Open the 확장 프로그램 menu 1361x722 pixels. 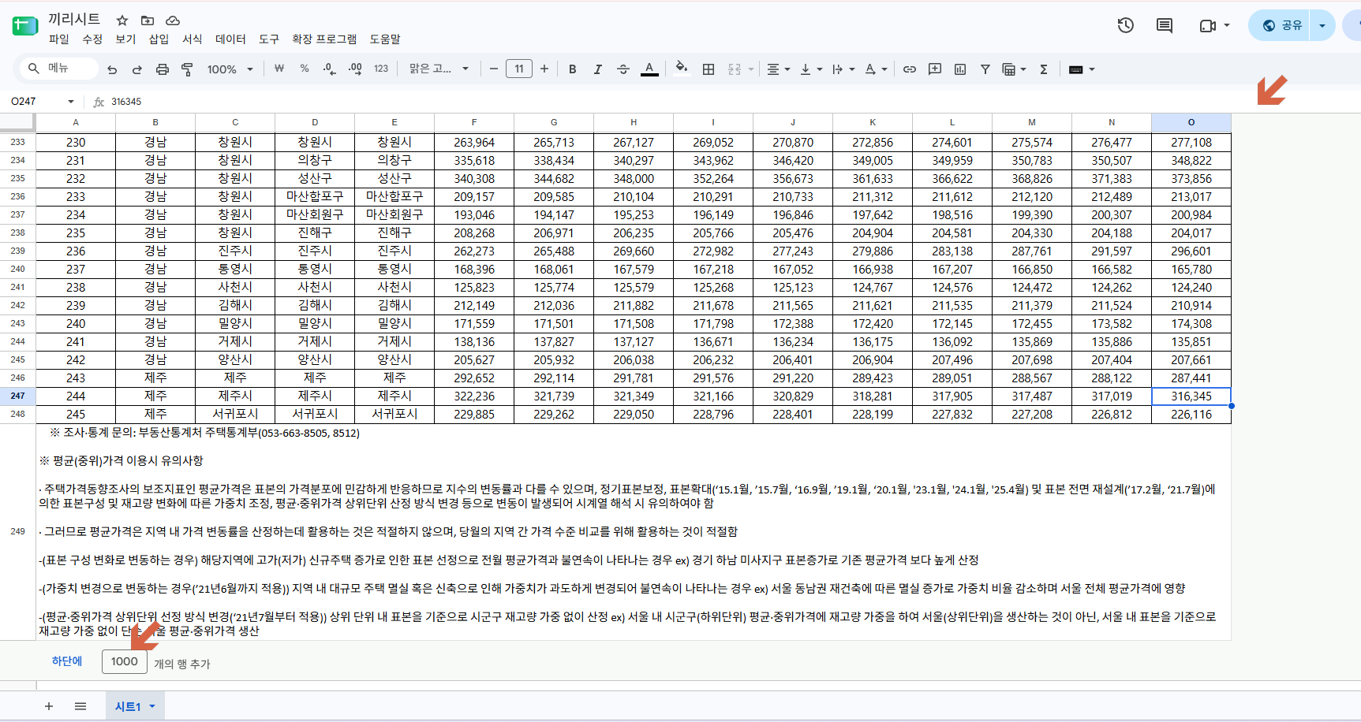pyautogui.click(x=324, y=39)
